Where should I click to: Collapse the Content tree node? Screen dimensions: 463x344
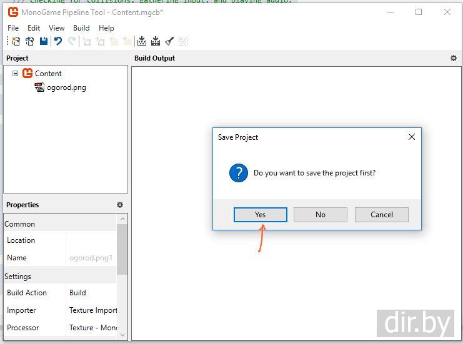pyautogui.click(x=16, y=73)
